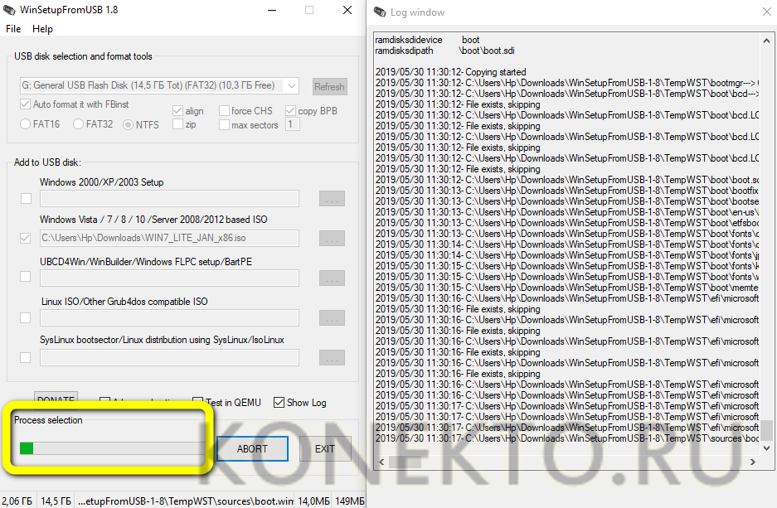Click the 2,06 ГБ status bar entry
The width and height of the screenshot is (777, 508).
pyautogui.click(x=17, y=501)
